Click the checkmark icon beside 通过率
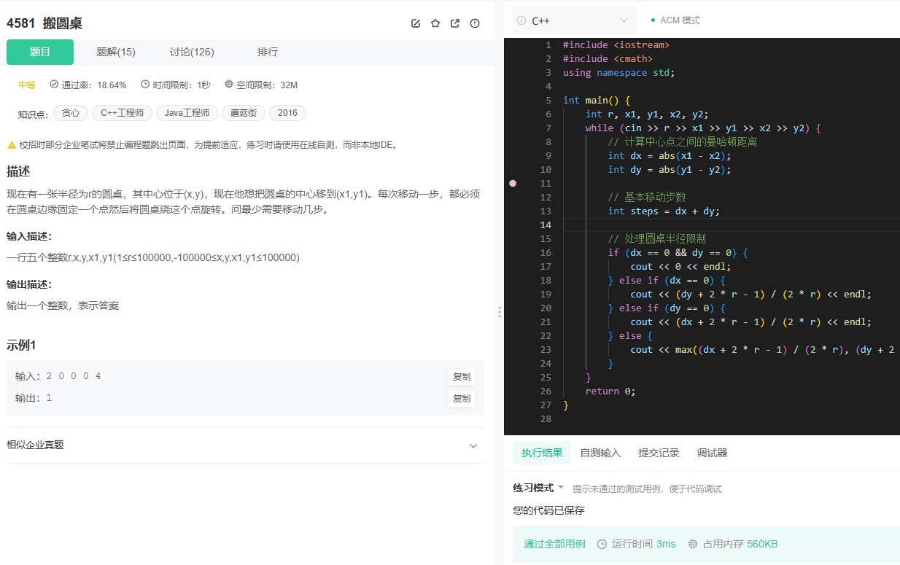Image resolution: width=900 pixels, height=565 pixels. 53,85
